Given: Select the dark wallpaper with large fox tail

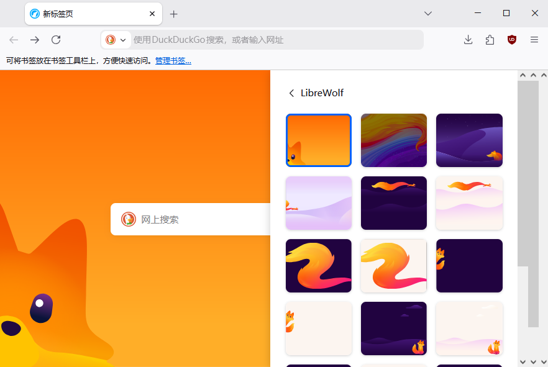Looking at the screenshot, I should pos(318,266).
